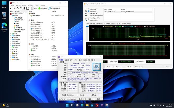The width and height of the screenshot is (174, 108).
Task: Switch to the SPD tab in CPU-Z
Action: coord(76,60)
